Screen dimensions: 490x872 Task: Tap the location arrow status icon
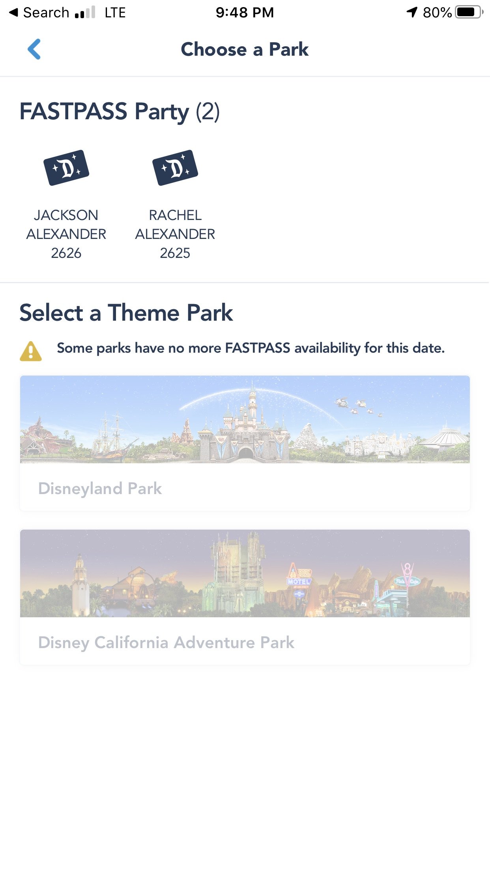[x=412, y=12]
